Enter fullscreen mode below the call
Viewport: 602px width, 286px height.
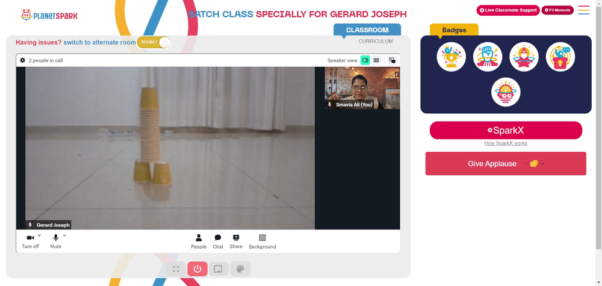click(x=176, y=269)
